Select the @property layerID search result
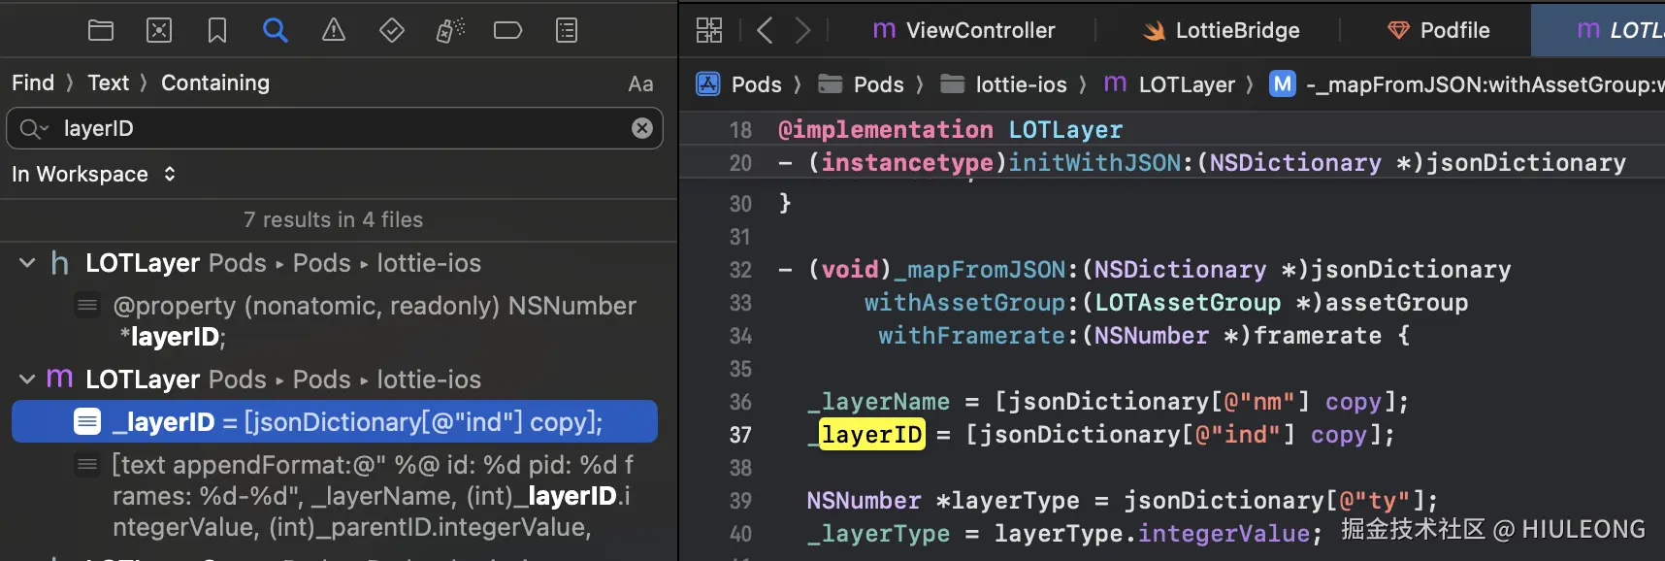 pos(375,321)
